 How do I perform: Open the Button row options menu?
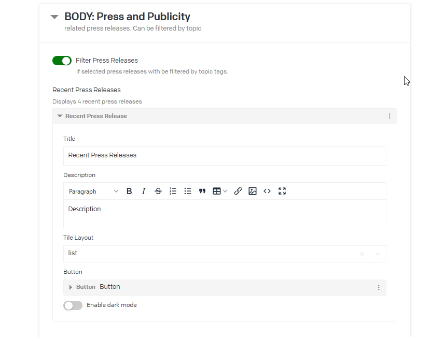pos(379,287)
